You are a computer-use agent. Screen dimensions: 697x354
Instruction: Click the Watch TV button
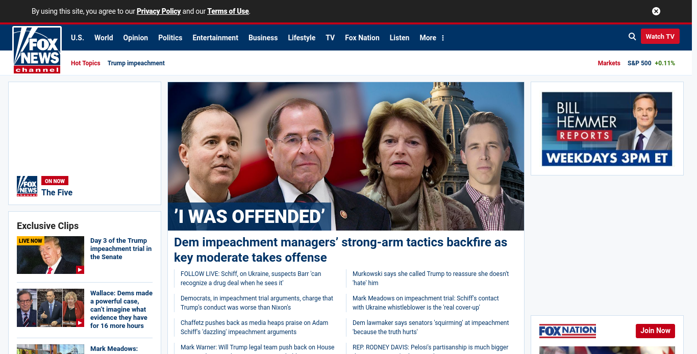click(660, 36)
